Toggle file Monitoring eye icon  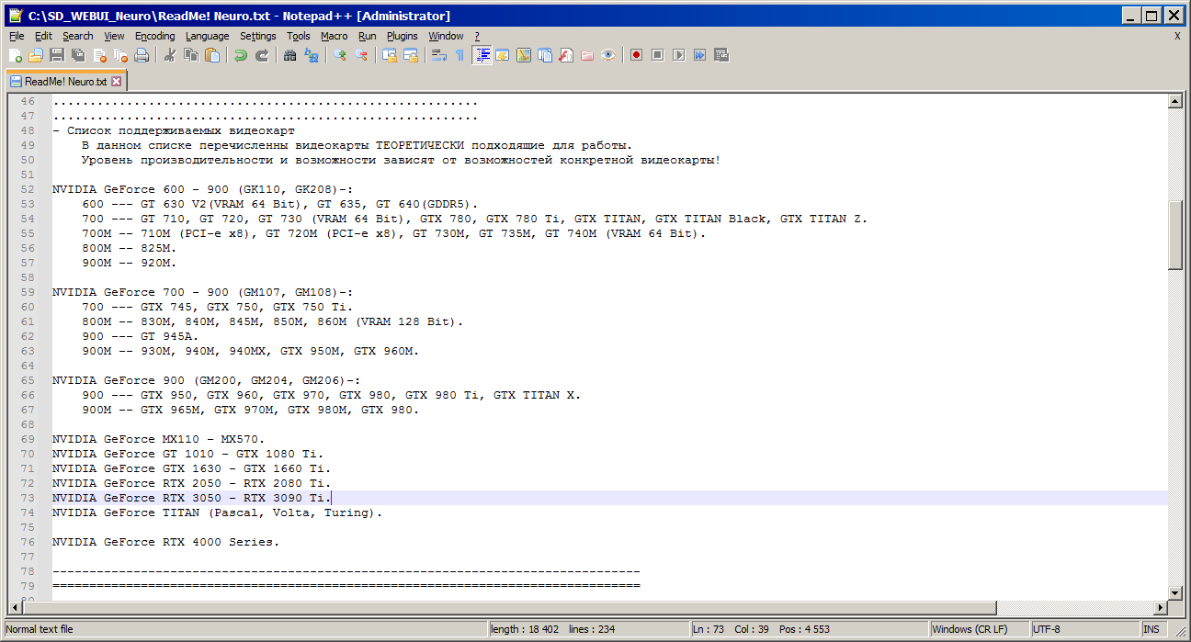(608, 55)
